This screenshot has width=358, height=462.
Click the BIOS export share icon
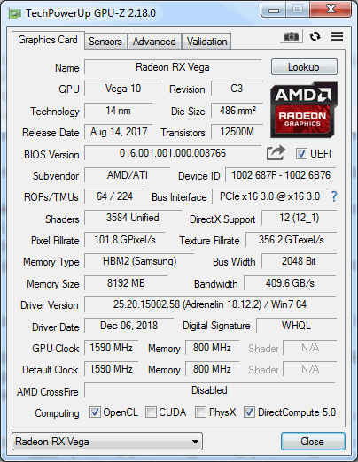276,153
